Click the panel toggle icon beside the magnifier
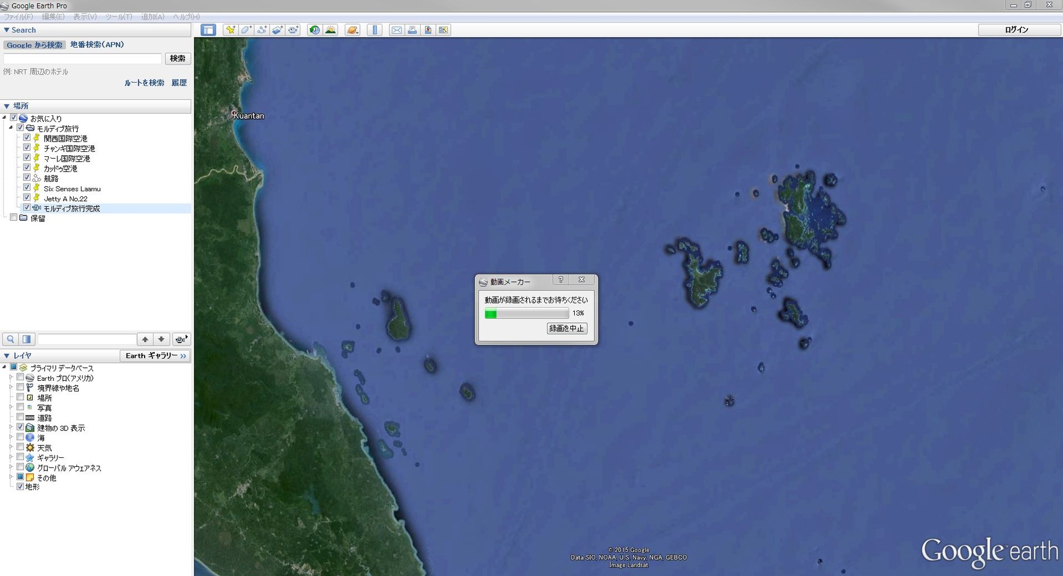 (26, 339)
